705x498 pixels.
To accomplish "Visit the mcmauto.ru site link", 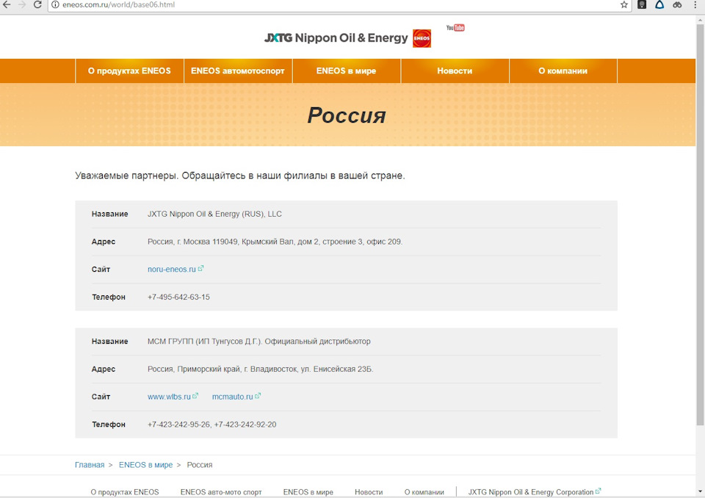I will click(232, 397).
